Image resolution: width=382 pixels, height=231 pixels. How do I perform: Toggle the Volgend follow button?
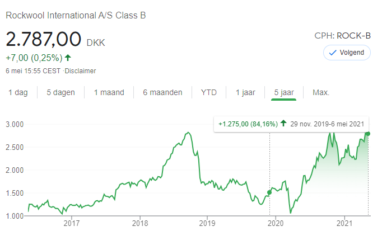click(347, 53)
